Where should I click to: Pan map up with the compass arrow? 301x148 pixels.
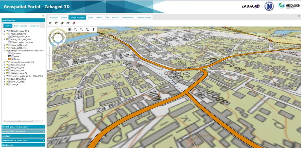pyautogui.click(x=58, y=31)
